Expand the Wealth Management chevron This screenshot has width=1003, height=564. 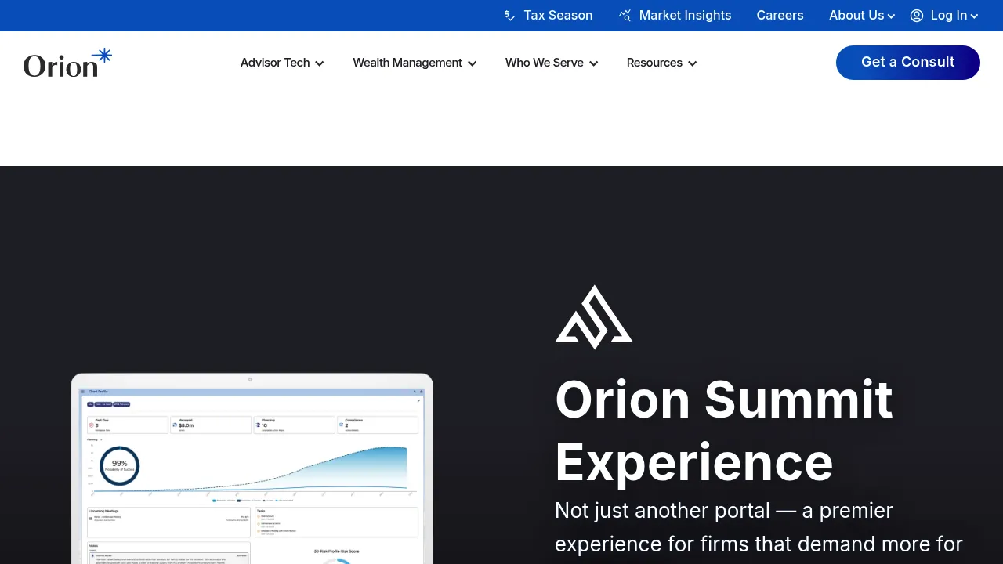(x=473, y=63)
